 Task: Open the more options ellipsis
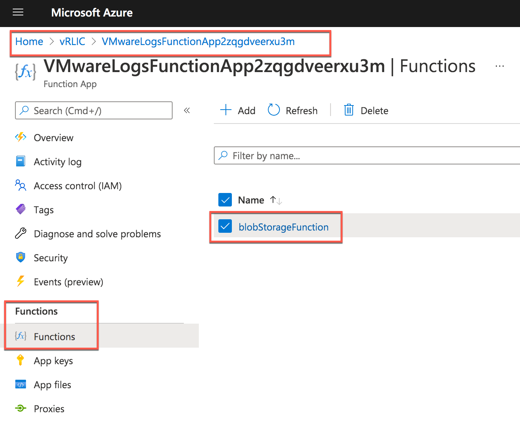[499, 66]
